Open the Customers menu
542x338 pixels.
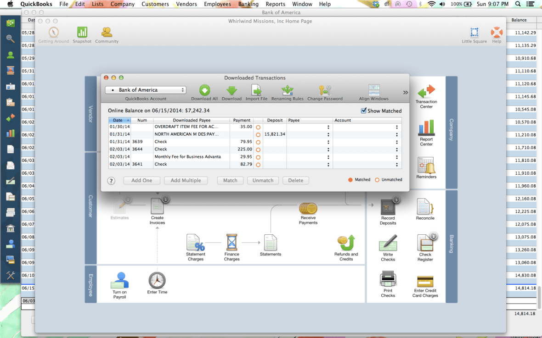155,4
